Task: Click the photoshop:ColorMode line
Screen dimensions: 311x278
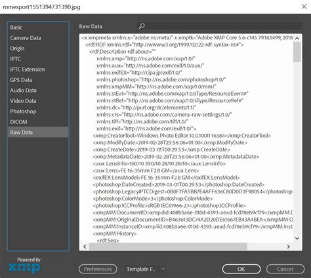Action: click(153, 199)
